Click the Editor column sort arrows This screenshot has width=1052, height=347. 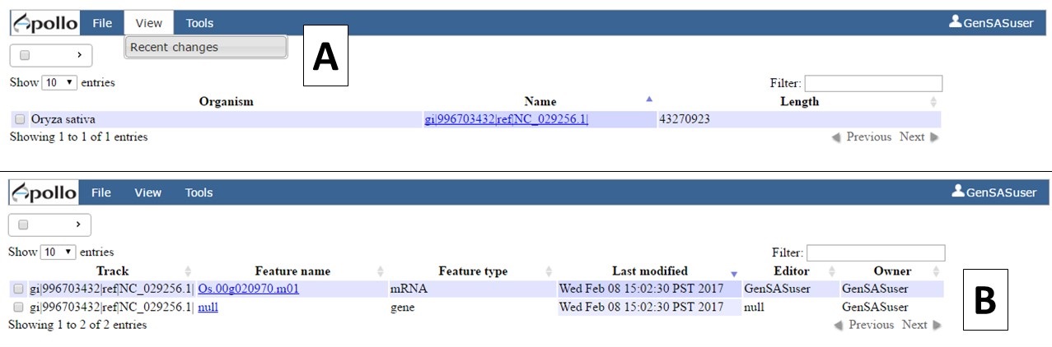[x=832, y=271]
